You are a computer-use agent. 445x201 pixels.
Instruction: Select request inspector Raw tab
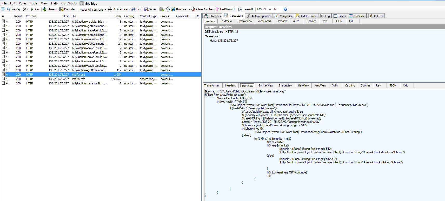click(325, 21)
